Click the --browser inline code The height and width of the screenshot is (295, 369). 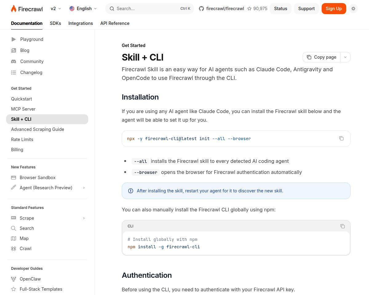(146, 172)
